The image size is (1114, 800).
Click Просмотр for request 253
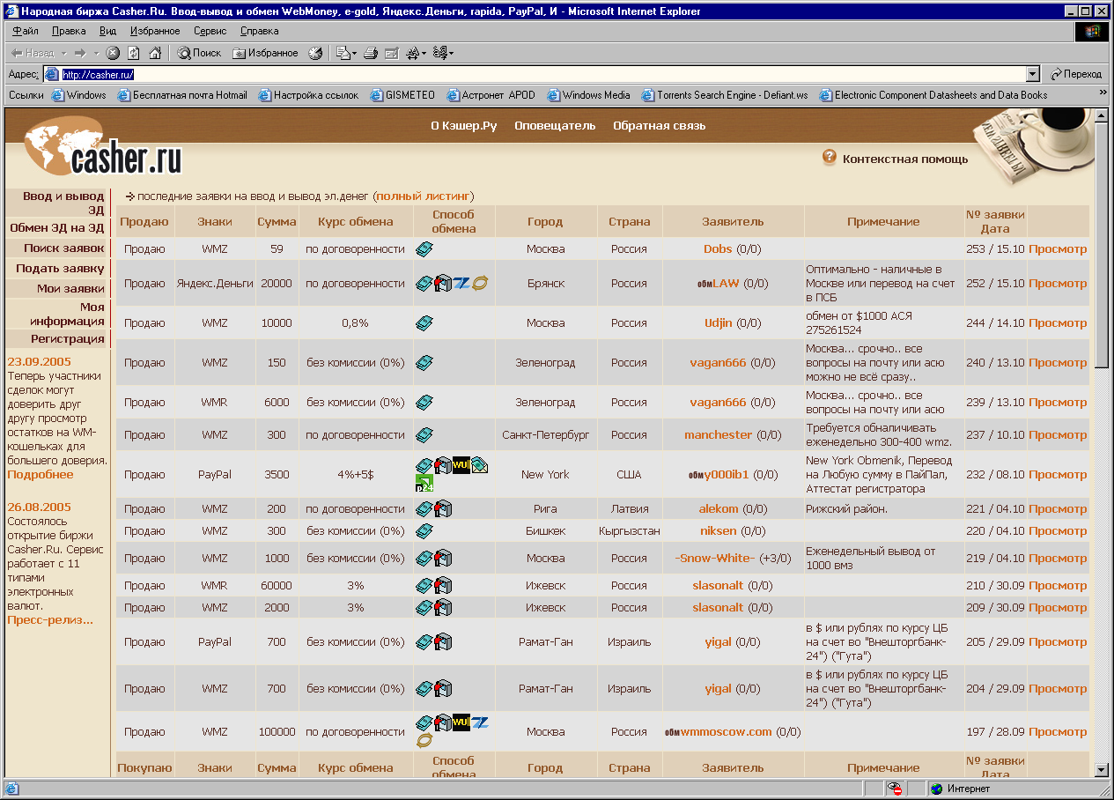pos(1058,249)
